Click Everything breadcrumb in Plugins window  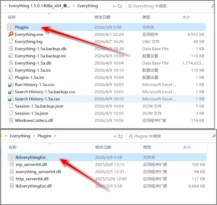[x=20, y=136]
